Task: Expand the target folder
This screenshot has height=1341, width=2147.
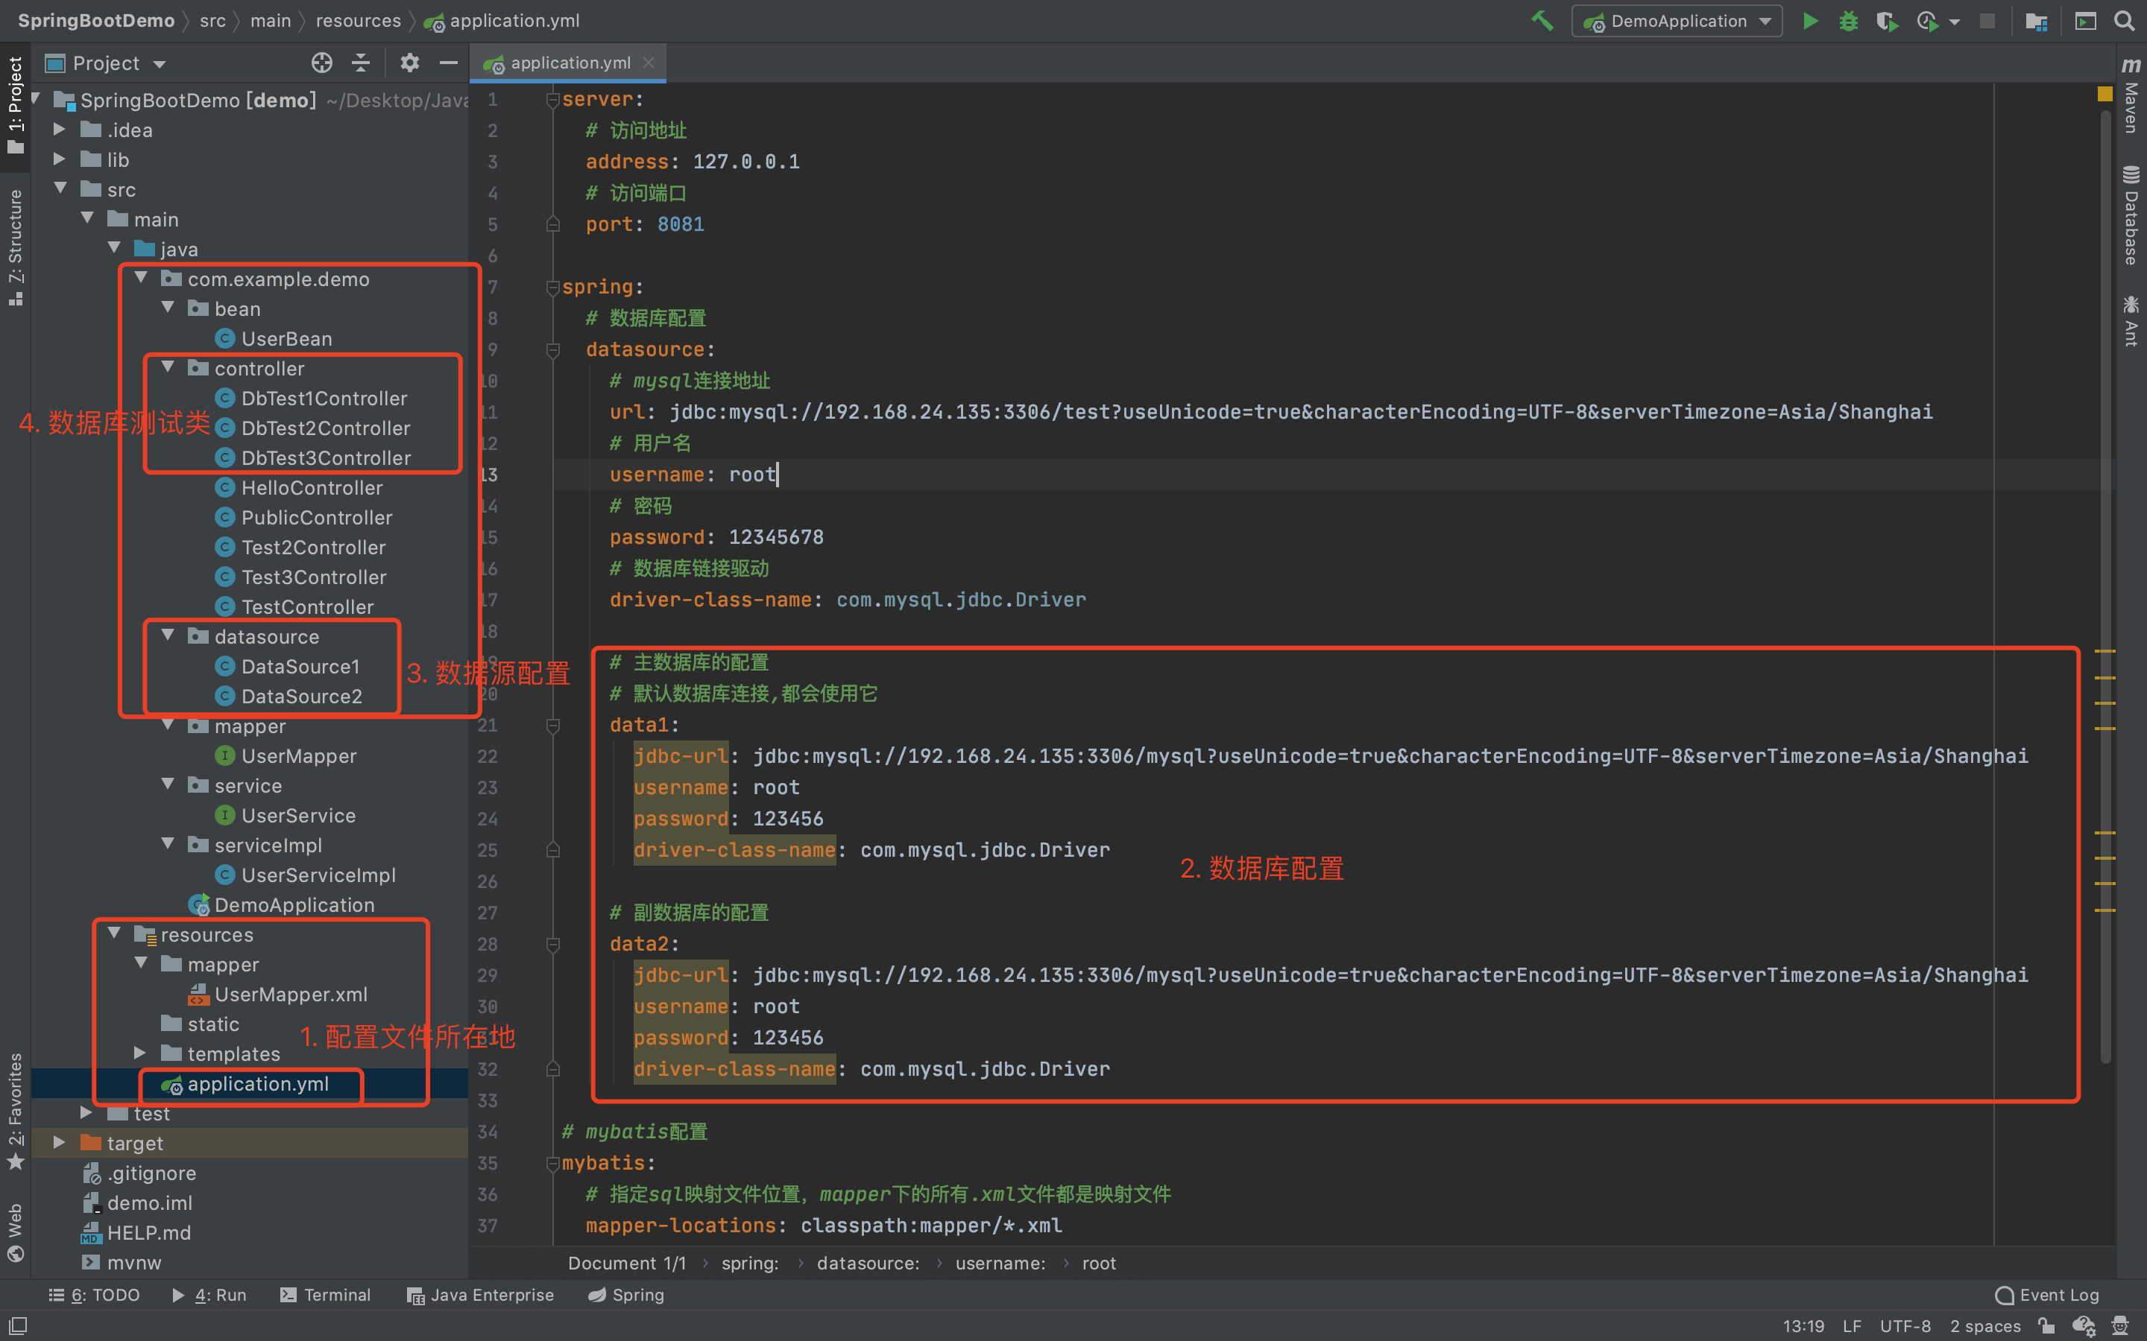Action: 59,1142
